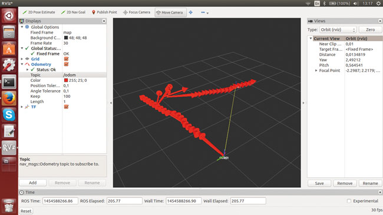Viewport: 383px width, 215px height.
Task: Click the Move Camera tool
Action: (170, 12)
